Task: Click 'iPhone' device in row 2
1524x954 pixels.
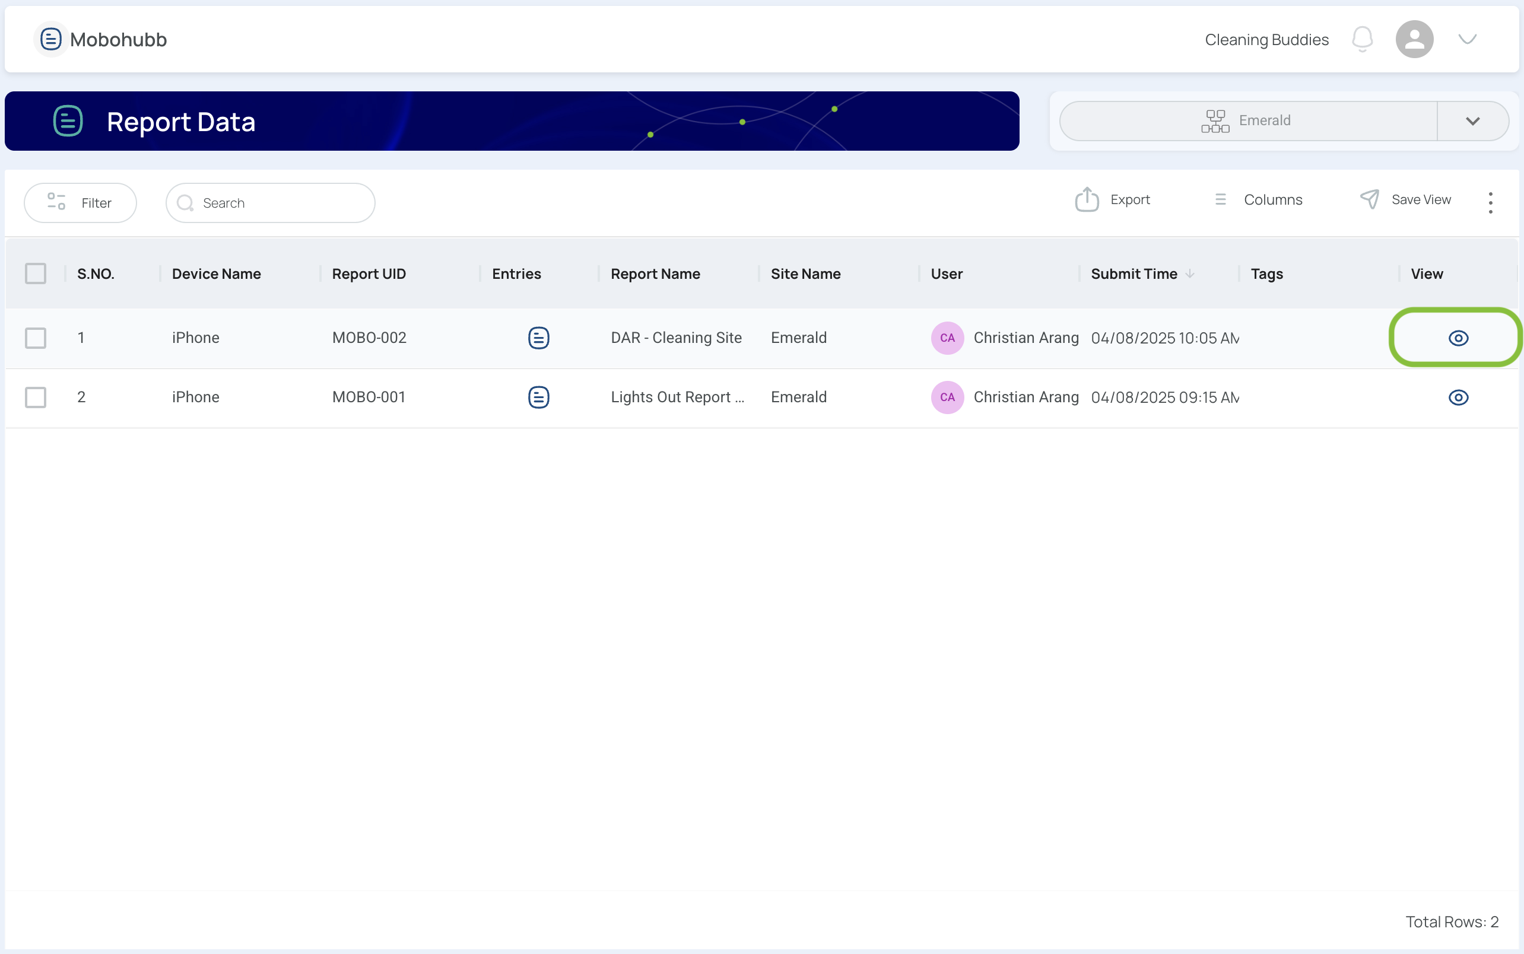Action: [x=196, y=397]
